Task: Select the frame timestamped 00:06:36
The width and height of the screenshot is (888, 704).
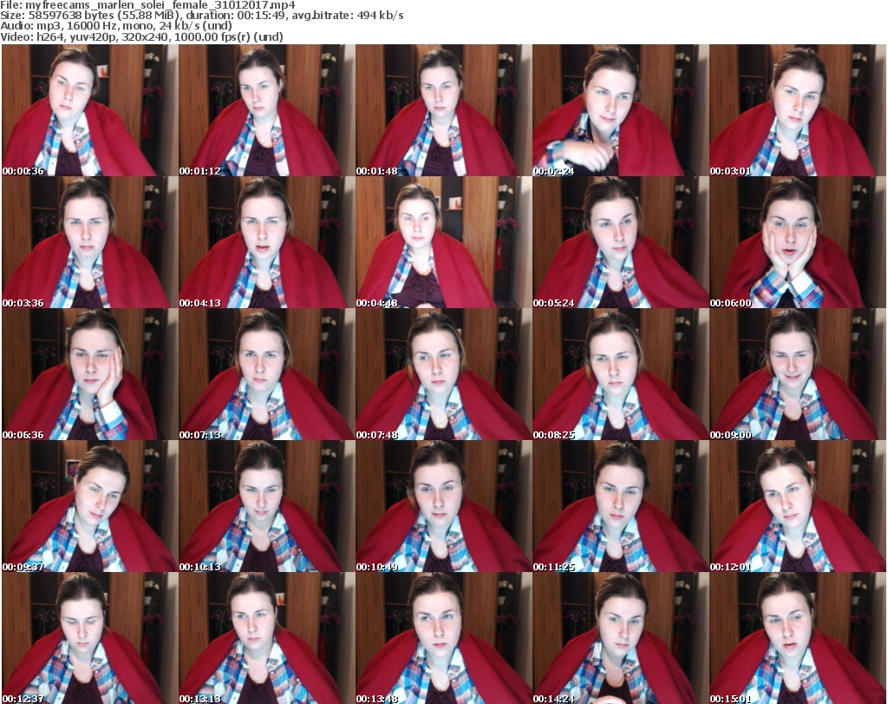Action: pos(89,375)
